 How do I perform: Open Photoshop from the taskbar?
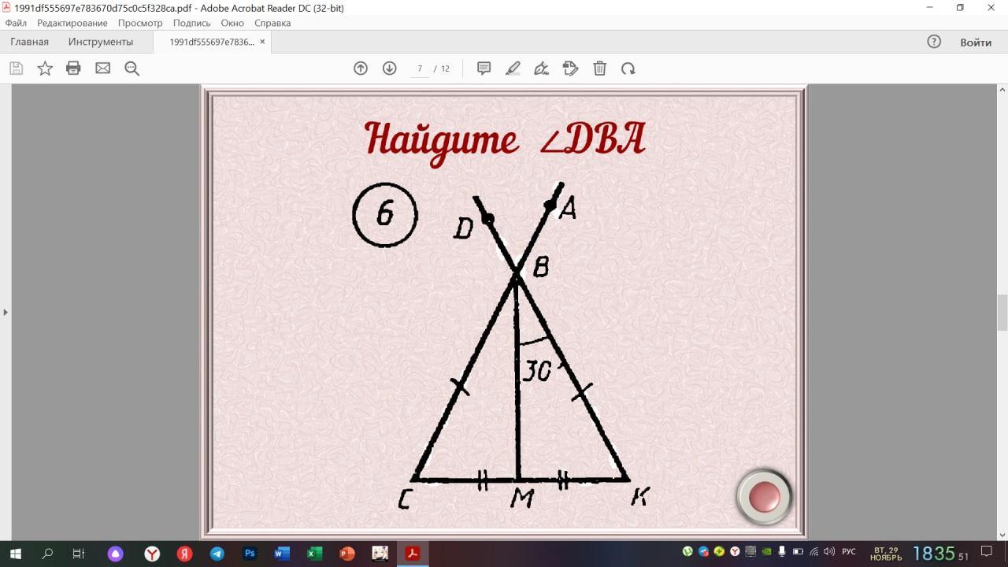[250, 554]
